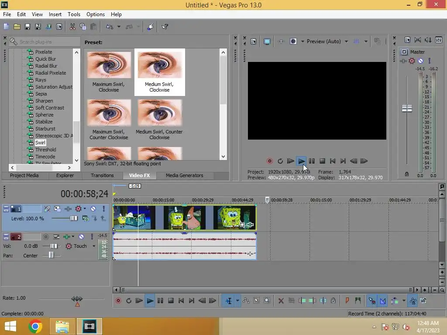Viewport: 447px width, 335px height.
Task: Select Maximum Swirl, Counter Clockwise preset
Action: [109, 120]
